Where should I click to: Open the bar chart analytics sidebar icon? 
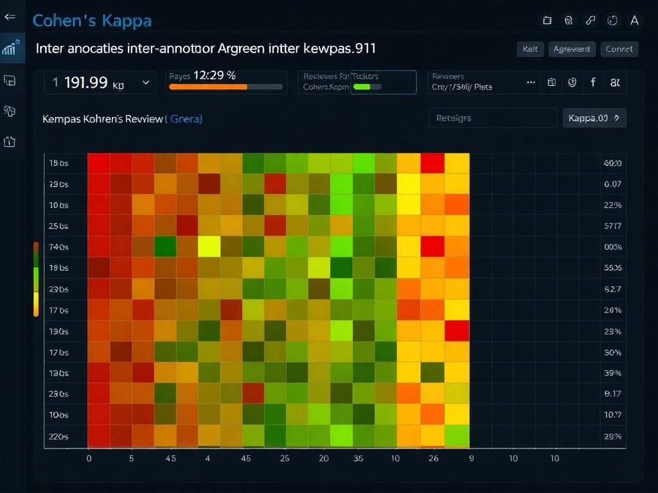point(11,48)
